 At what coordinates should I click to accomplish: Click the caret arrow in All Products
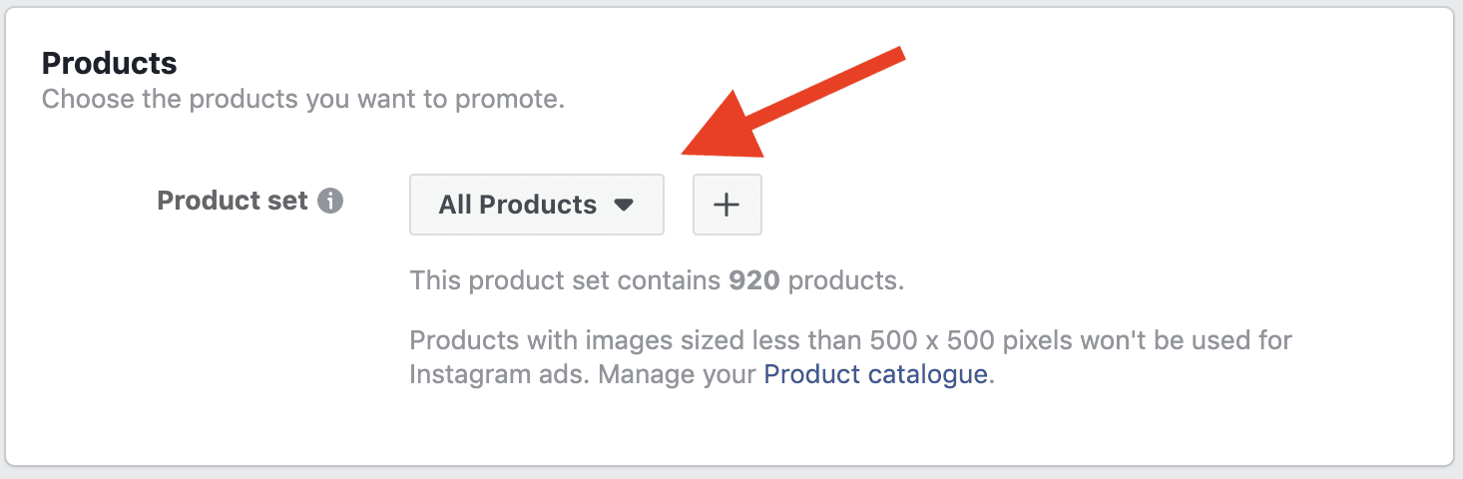(624, 205)
